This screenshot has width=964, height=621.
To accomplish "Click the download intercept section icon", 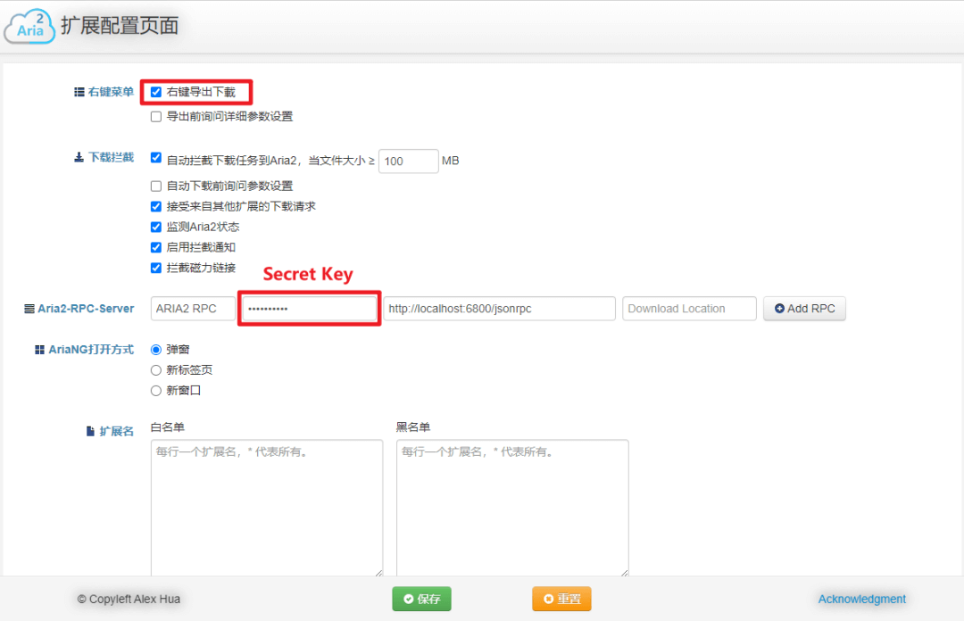I will pos(79,157).
